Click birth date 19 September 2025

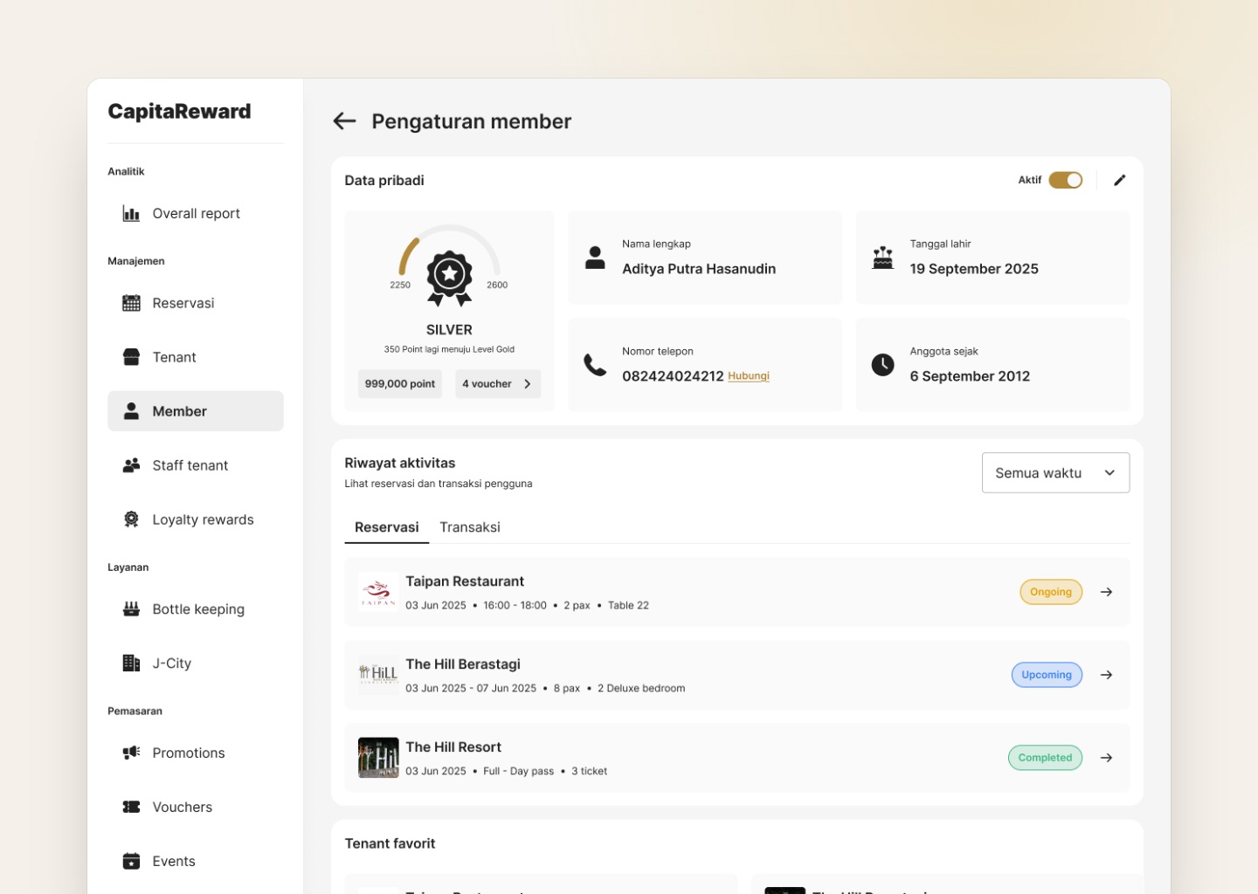[974, 269]
